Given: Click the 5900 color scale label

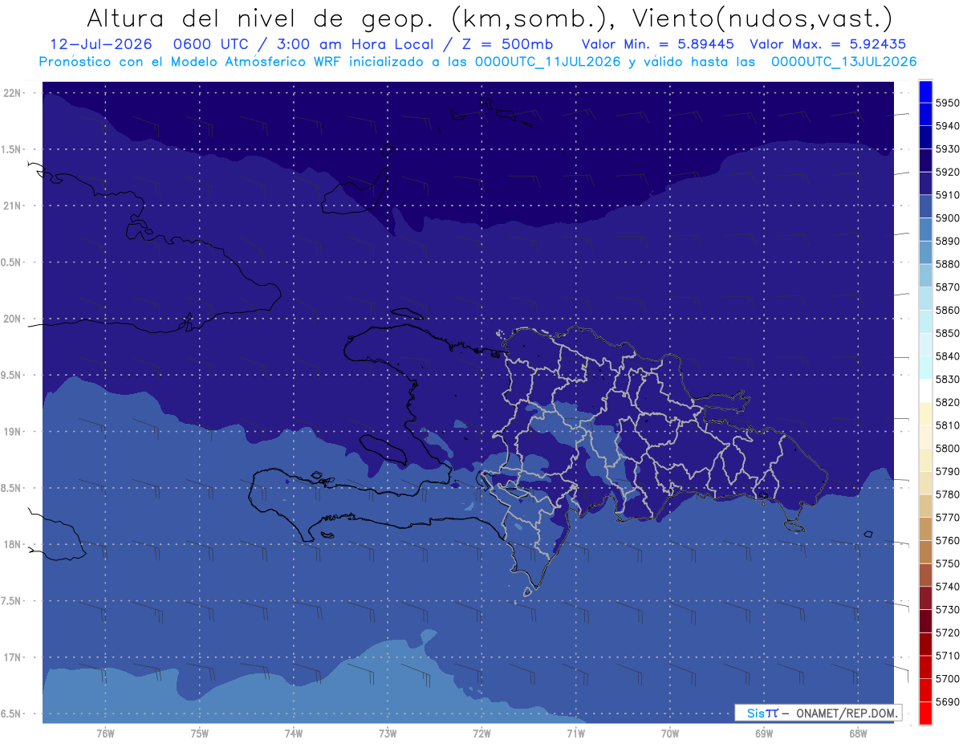Looking at the screenshot, I should (947, 218).
